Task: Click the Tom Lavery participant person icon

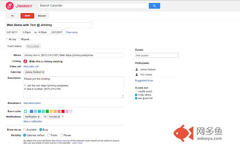Action: click(136, 75)
